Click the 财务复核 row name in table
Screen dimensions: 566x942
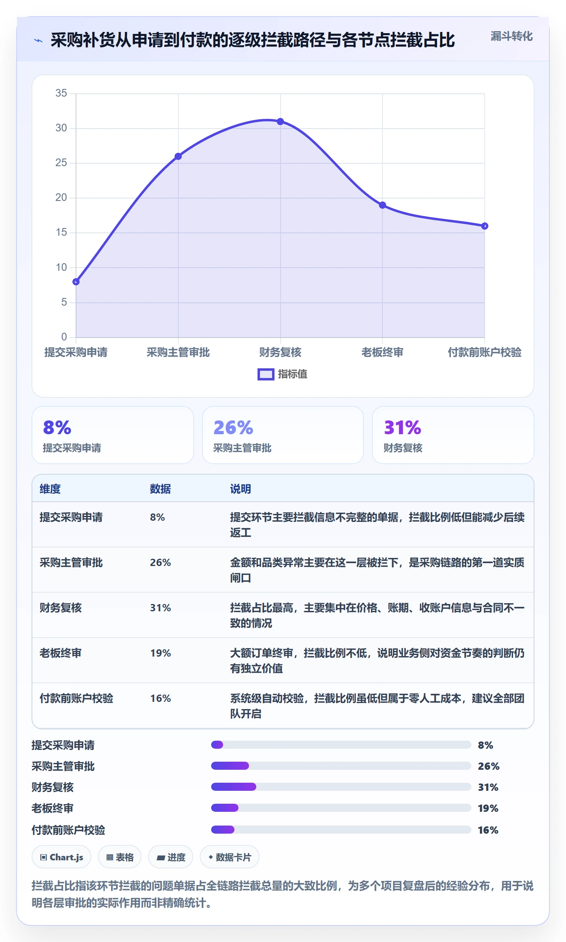[x=61, y=608]
